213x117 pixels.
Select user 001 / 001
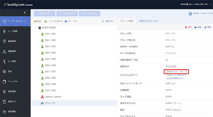(50, 34)
